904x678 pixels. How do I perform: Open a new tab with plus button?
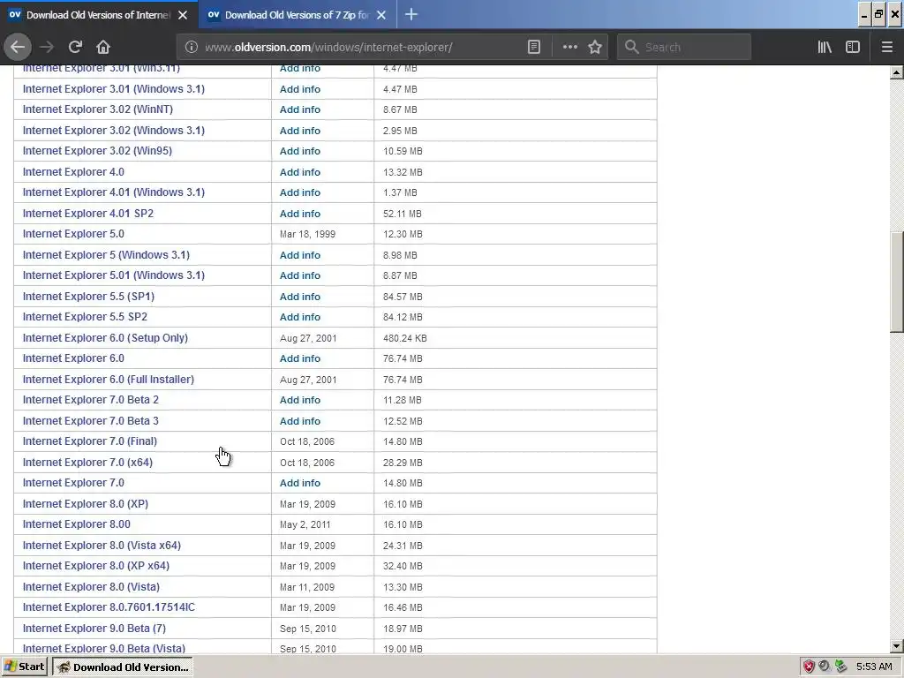click(411, 14)
